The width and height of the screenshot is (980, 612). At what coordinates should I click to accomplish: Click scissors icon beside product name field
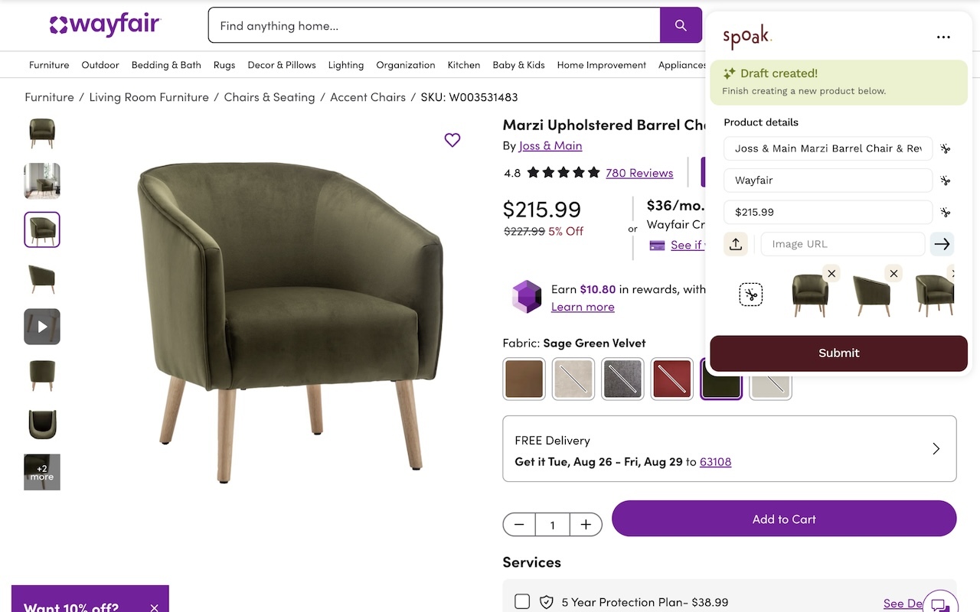click(x=946, y=148)
